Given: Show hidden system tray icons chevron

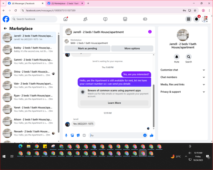Looking at the screenshot, I should (x=186, y=156).
